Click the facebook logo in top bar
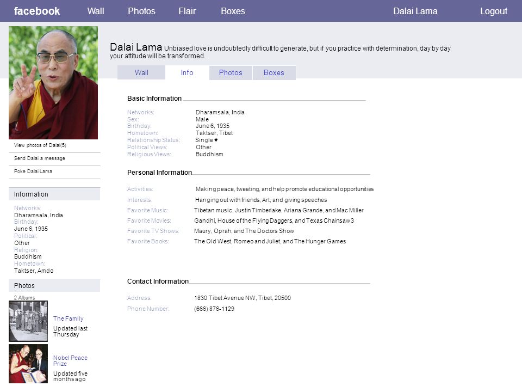522x392 pixels. (37, 11)
